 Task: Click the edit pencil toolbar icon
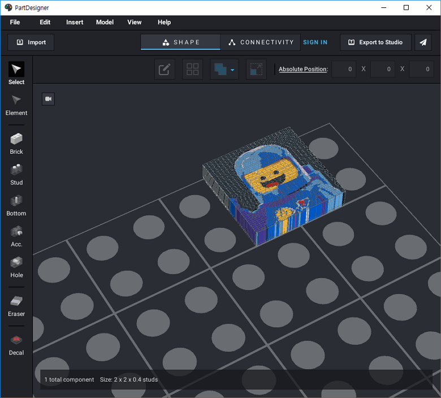(x=165, y=69)
